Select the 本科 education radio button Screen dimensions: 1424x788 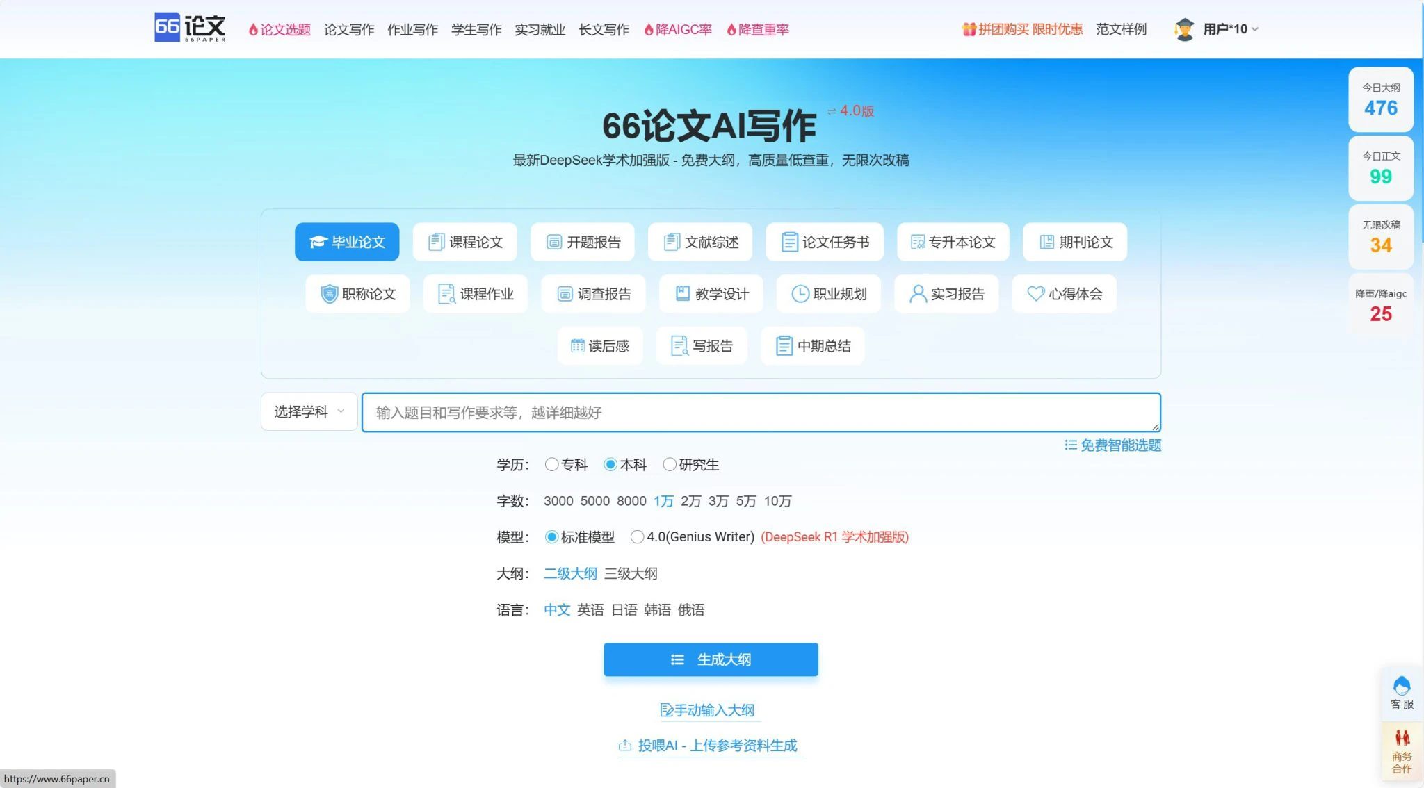pyautogui.click(x=610, y=464)
